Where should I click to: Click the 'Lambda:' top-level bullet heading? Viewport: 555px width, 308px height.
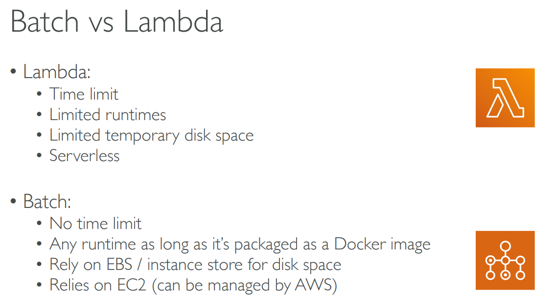57,72
